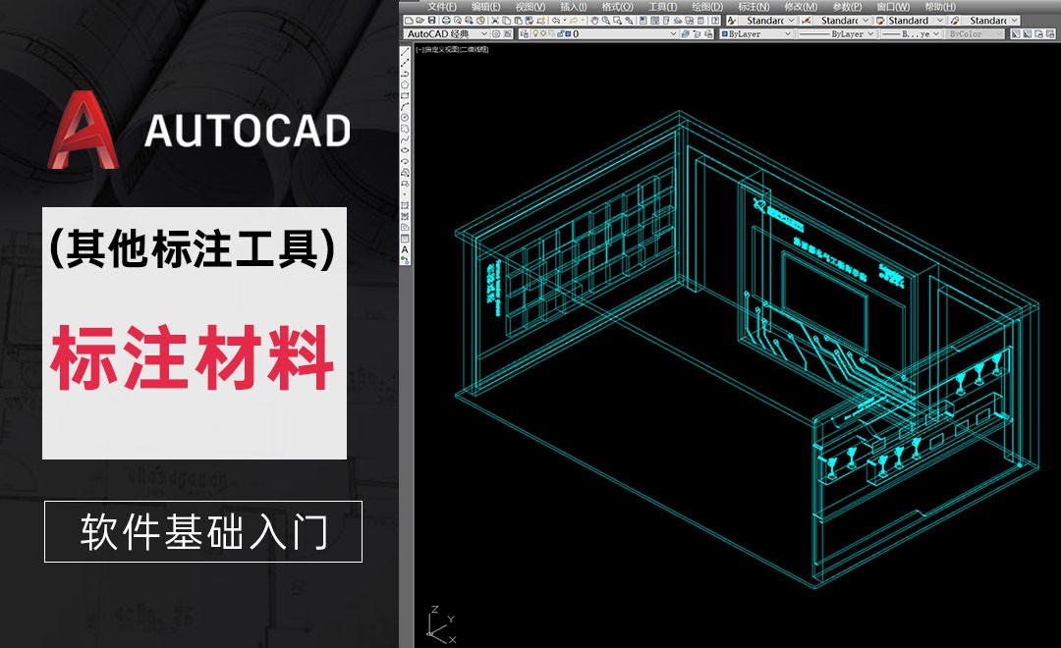The image size is (1061, 648).
Task: Open the 视图(V) menu
Action: tap(530, 7)
